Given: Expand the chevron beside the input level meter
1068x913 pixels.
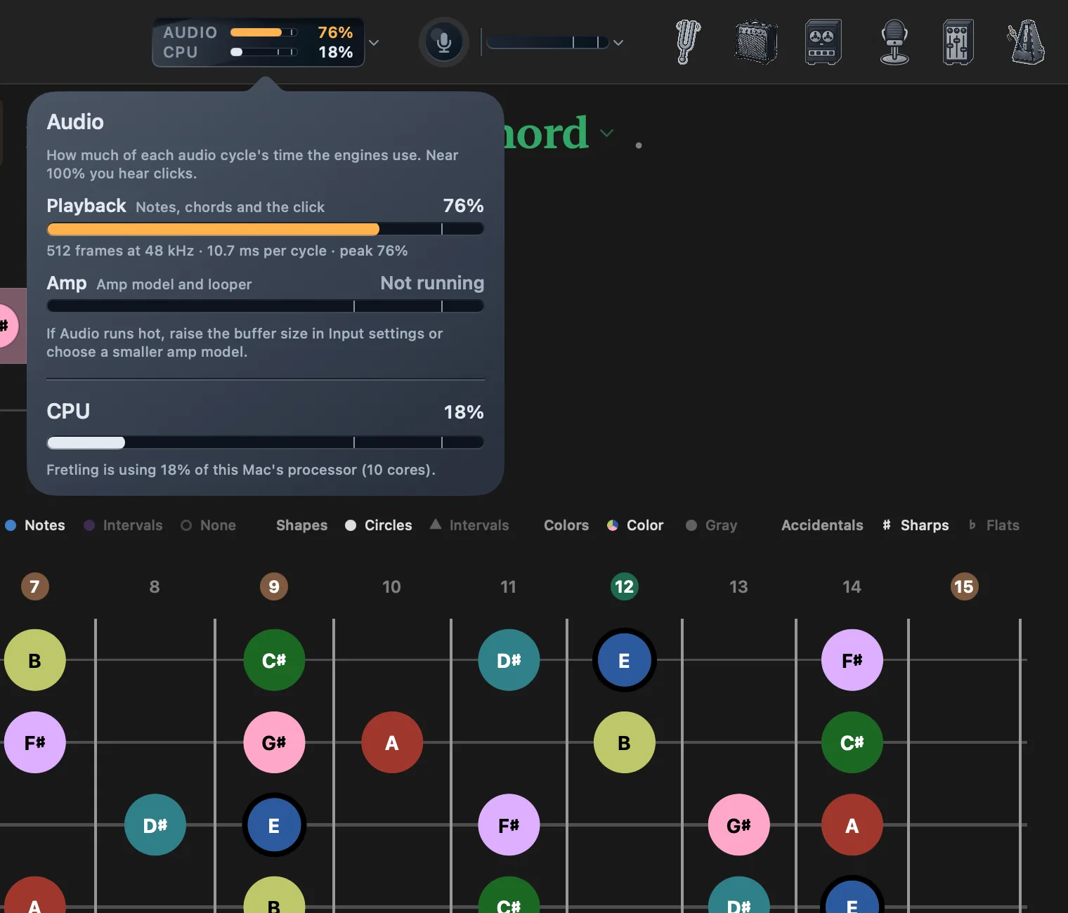Looking at the screenshot, I should 618,43.
